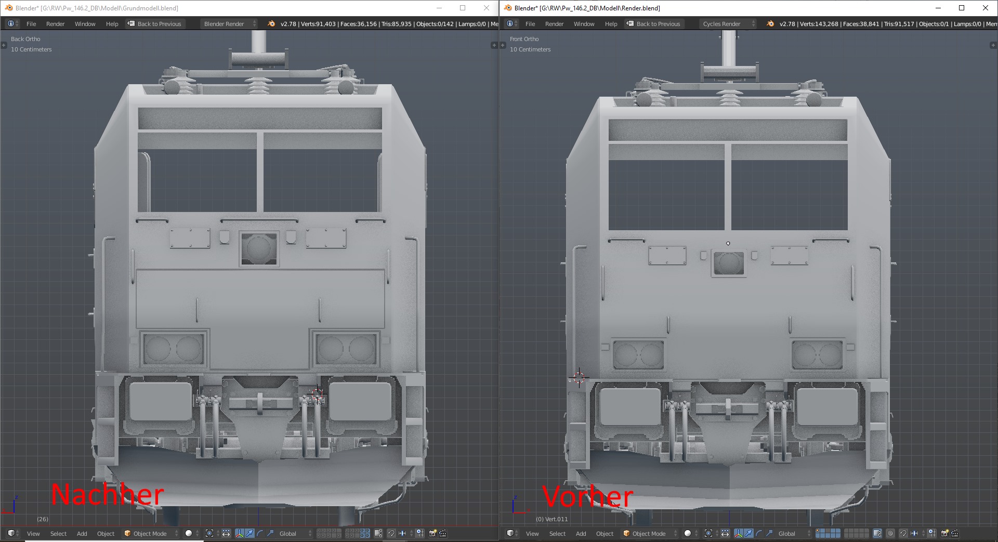Screen dimensions: 998x542
Task: Toggle lock camera to layers in Grundmodell
Action: [378, 533]
